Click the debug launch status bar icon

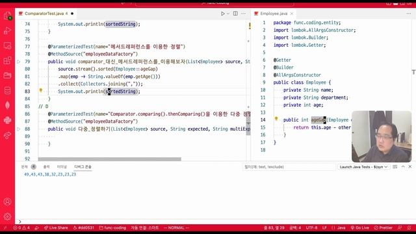point(37,227)
